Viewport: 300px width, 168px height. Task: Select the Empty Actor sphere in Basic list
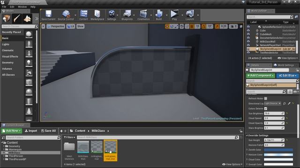[x=29, y=35]
